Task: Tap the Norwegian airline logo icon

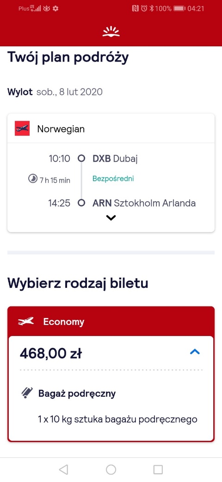Action: 22,128
